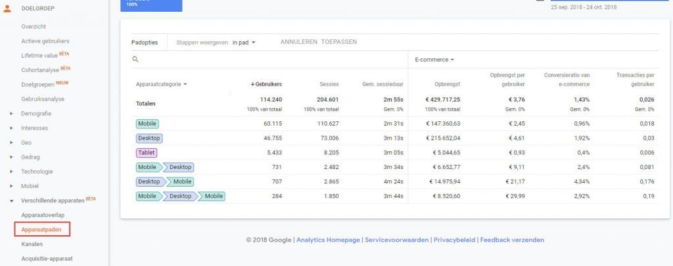Open the Privacybeleid footer link
The width and height of the screenshot is (673, 266).
tap(453, 240)
